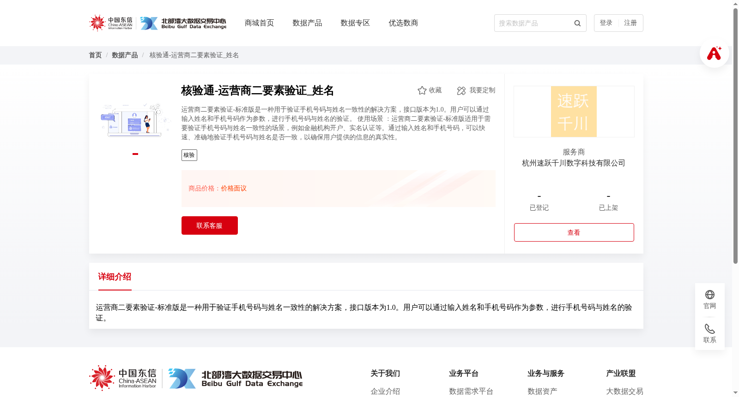This screenshot has width=739, height=397.
Task: Open the red AI assistant floating icon
Action: 715,53
